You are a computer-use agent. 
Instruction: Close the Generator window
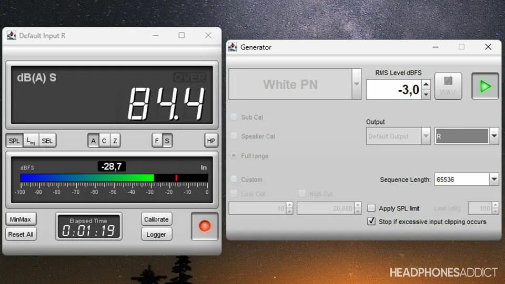[488, 47]
